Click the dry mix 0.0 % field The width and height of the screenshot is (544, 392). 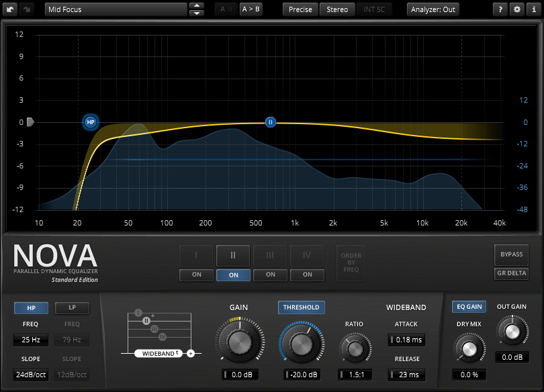click(469, 375)
